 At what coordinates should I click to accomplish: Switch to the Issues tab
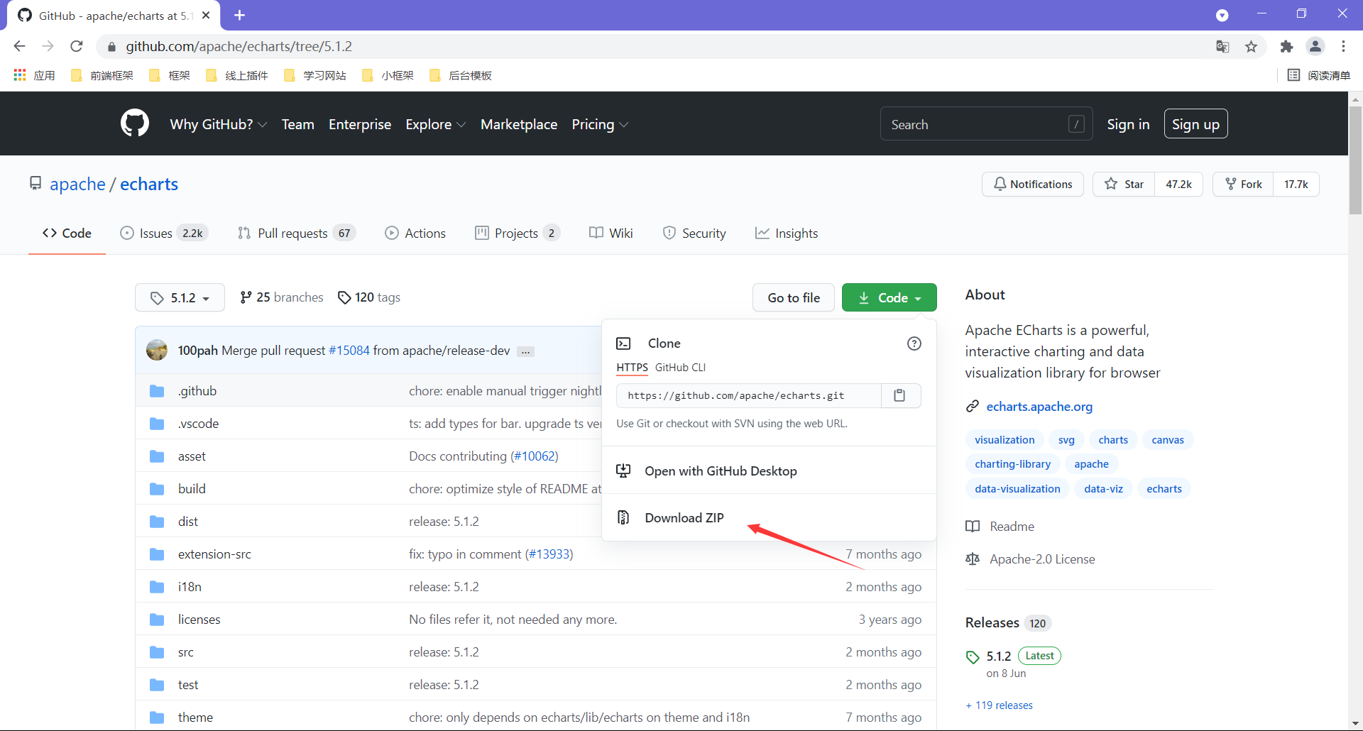coord(164,233)
